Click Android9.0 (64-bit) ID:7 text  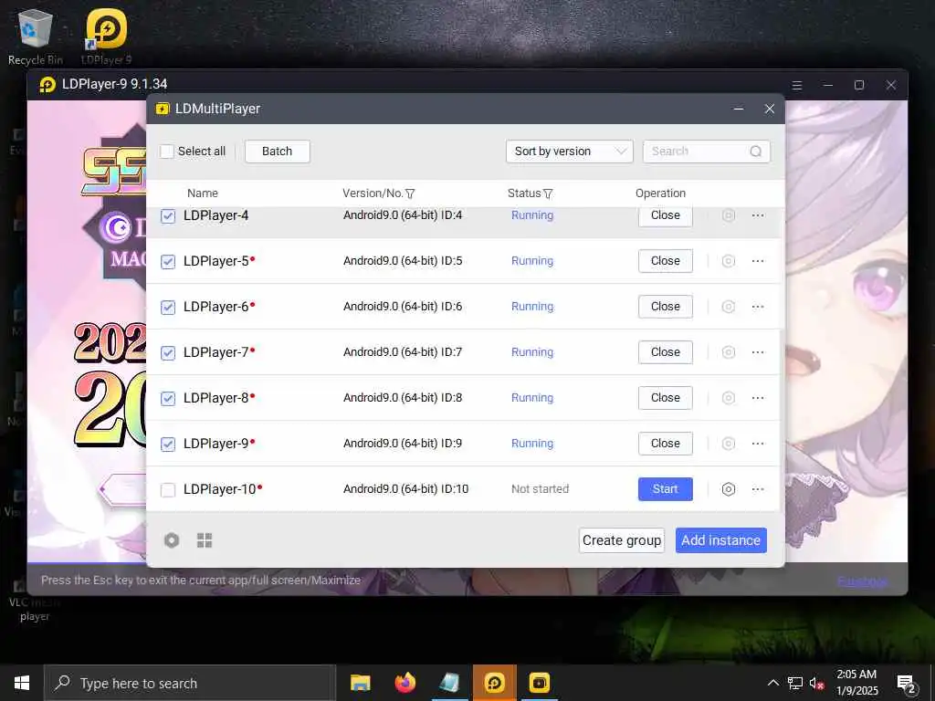click(403, 352)
